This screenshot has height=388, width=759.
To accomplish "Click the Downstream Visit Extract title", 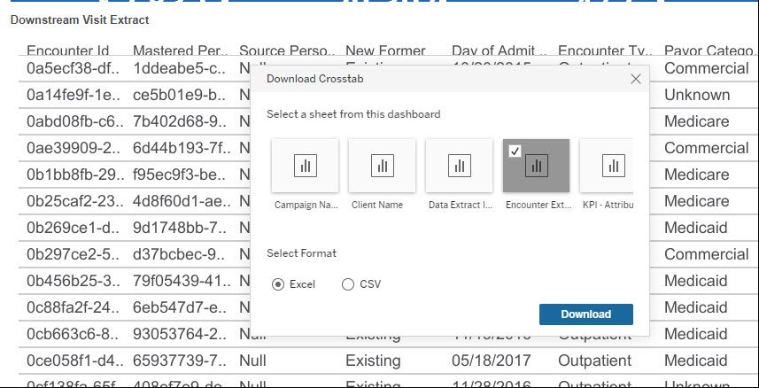I will (80, 19).
